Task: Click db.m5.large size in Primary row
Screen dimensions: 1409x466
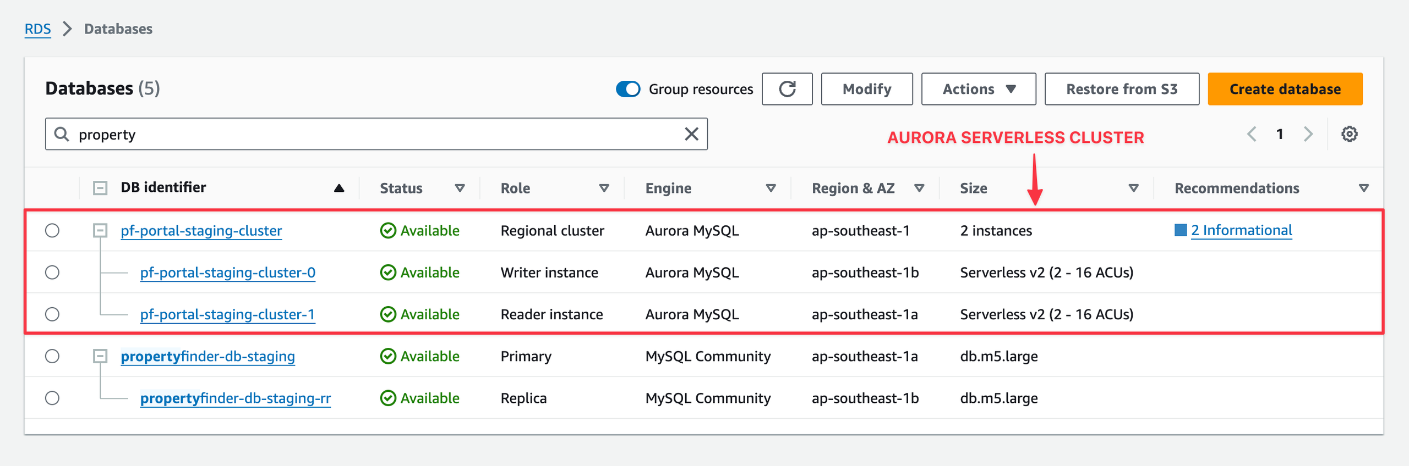Action: coord(998,357)
